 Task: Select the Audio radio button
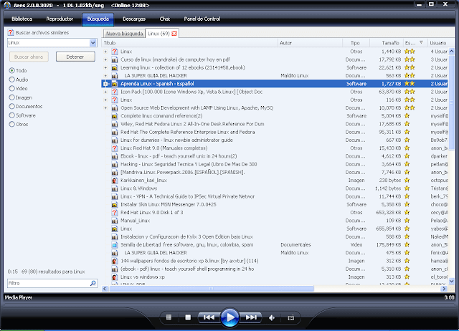pyautogui.click(x=11, y=80)
